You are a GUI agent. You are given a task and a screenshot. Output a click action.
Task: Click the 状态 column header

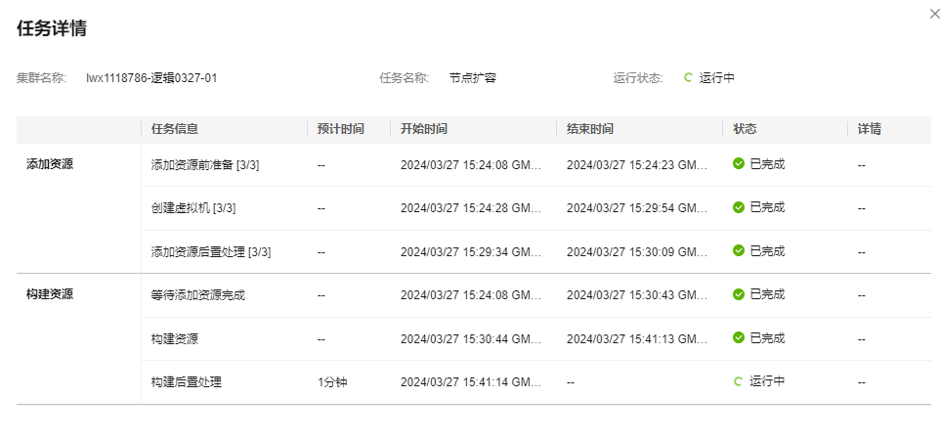coord(745,129)
